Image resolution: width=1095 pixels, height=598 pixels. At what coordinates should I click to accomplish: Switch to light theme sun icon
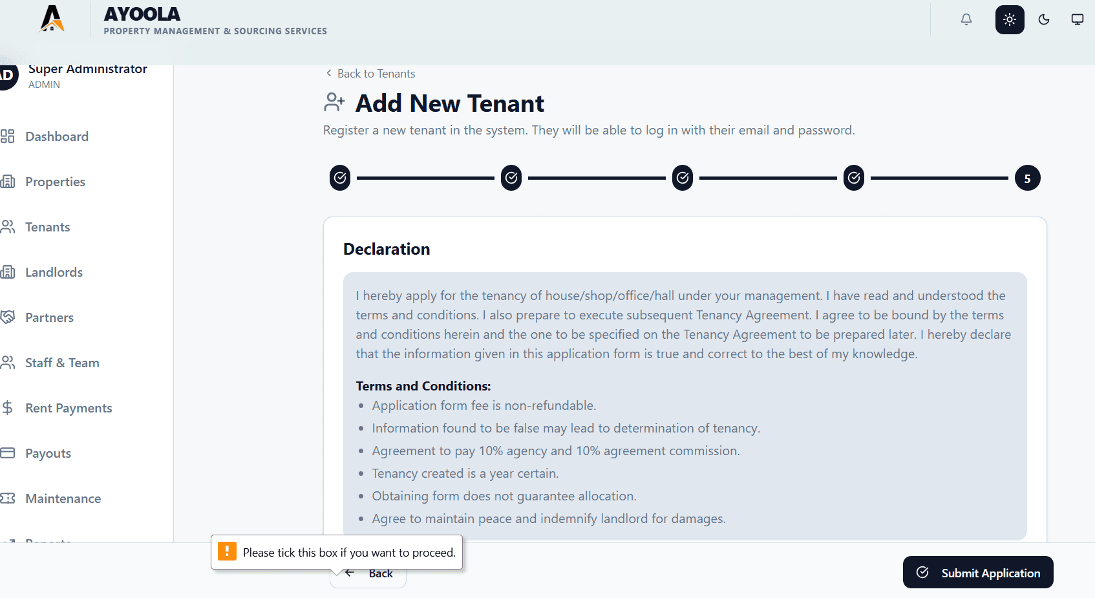pos(1010,19)
